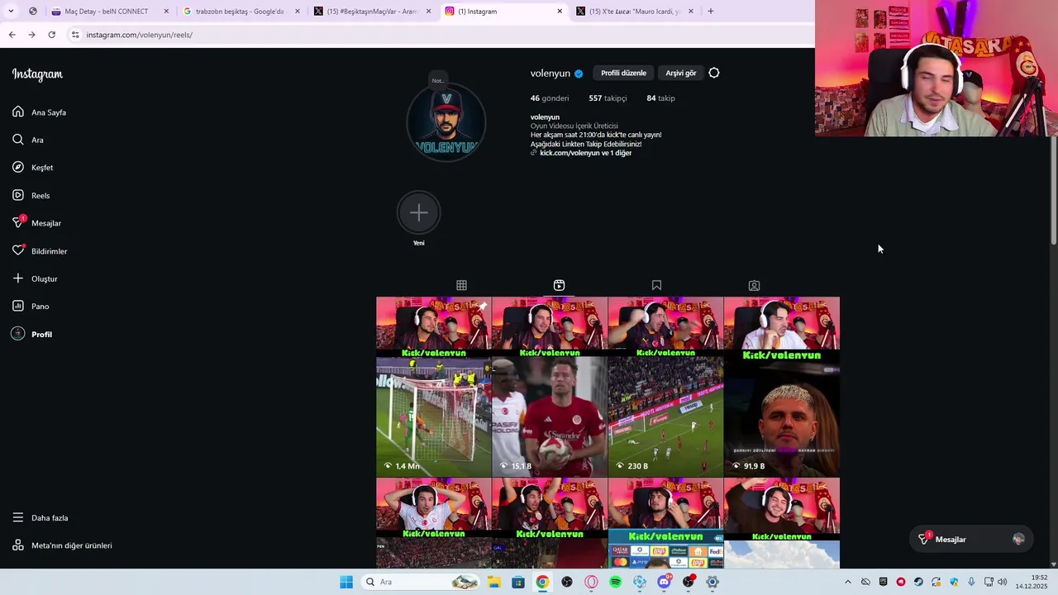Open Bildirimler notifications heart
Screen dimensions: 1058x595
tap(40, 250)
